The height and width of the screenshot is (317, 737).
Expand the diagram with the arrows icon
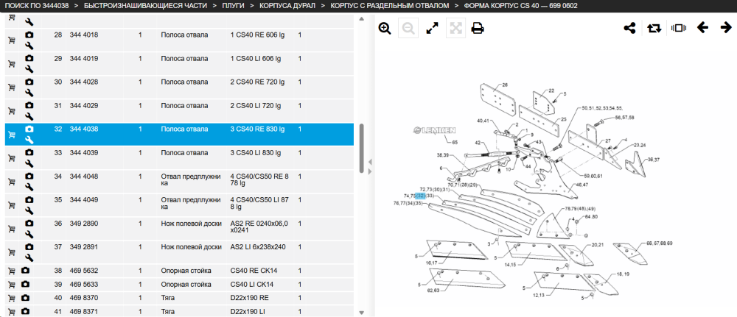click(432, 29)
